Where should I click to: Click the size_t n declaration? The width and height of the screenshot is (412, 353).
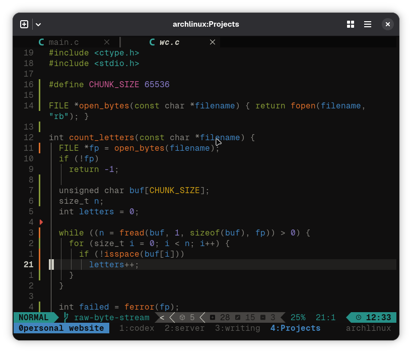[x=81, y=201]
